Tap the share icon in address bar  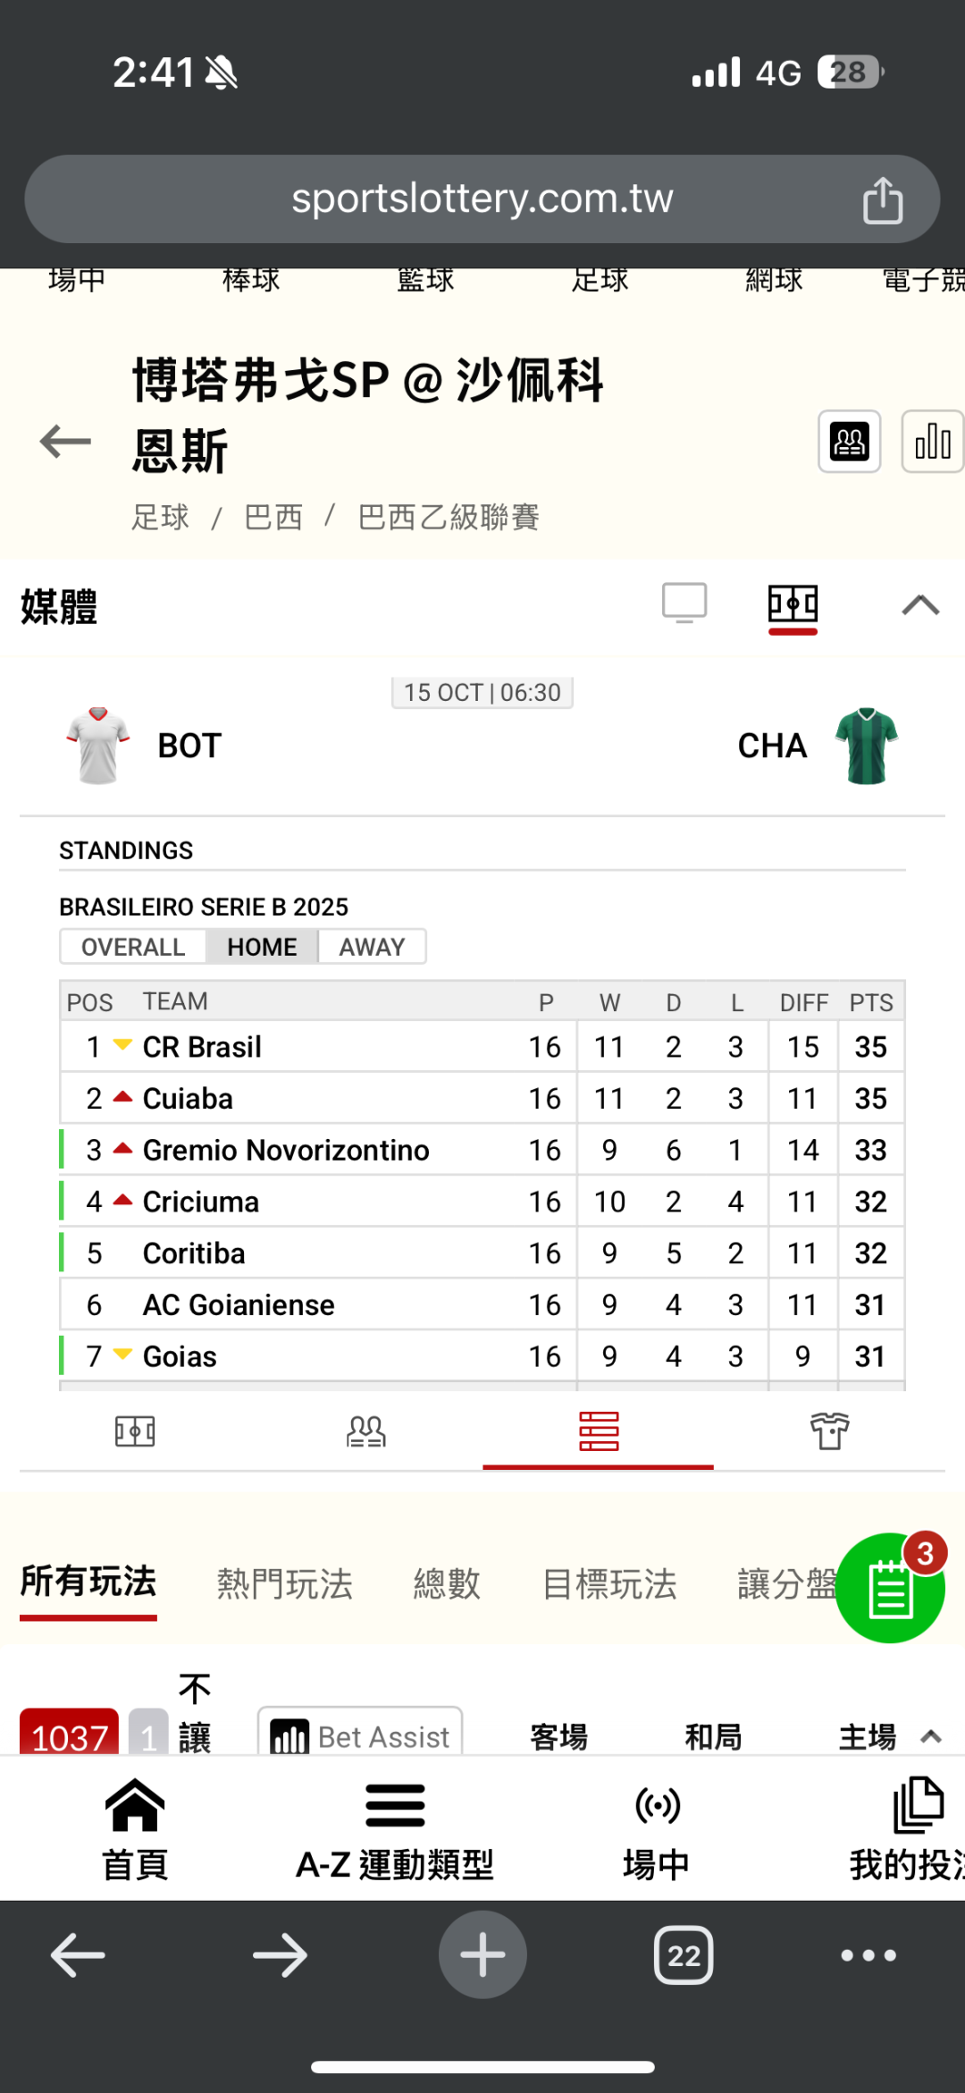point(882,199)
